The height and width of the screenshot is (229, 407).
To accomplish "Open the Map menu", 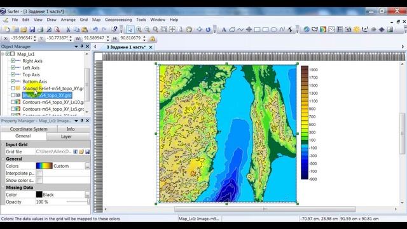I will click(x=96, y=20).
